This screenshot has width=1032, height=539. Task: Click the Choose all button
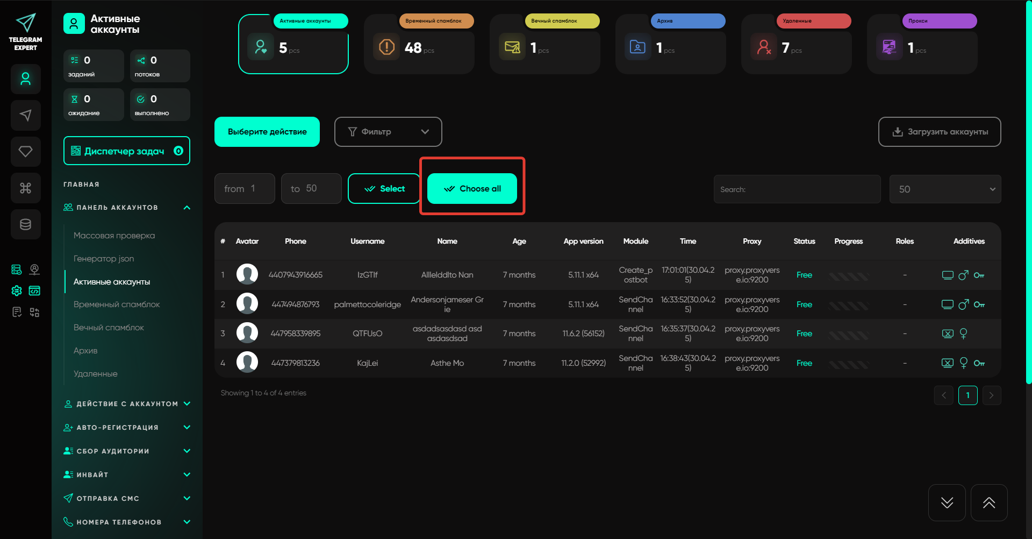[x=472, y=189]
